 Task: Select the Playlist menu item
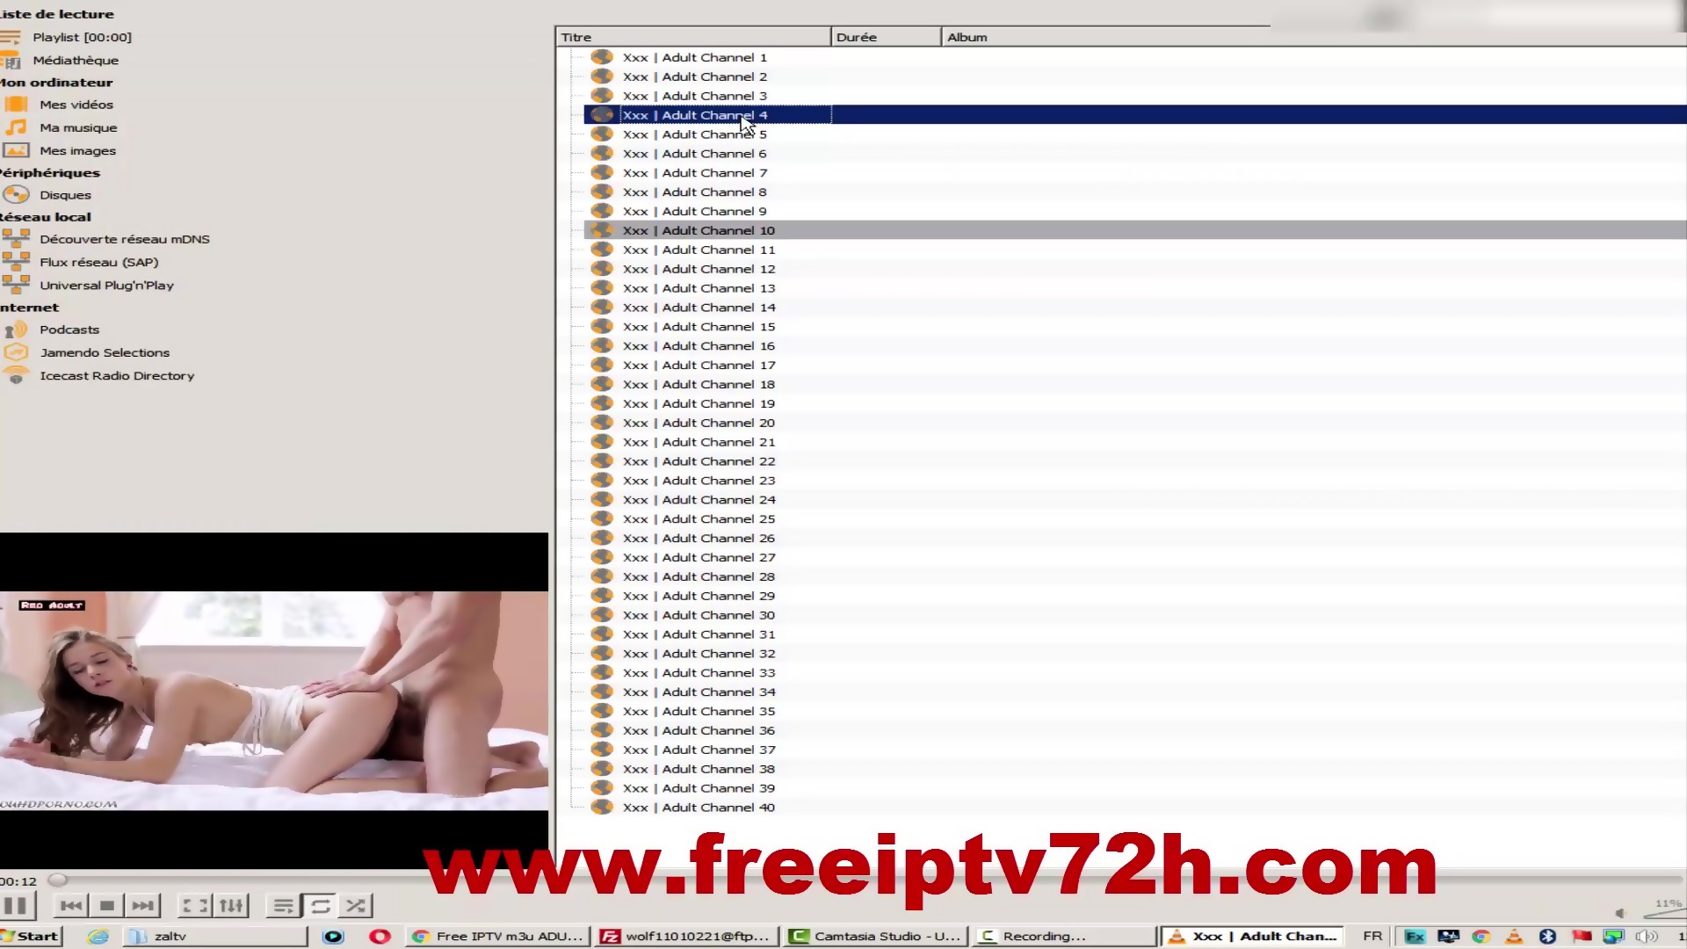(x=83, y=37)
